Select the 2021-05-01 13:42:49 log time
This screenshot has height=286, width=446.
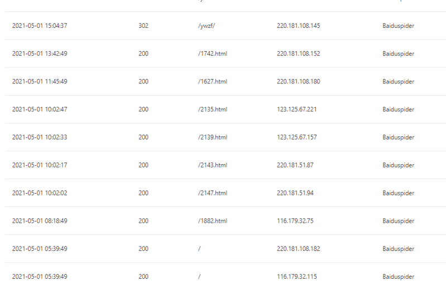pyautogui.click(x=40, y=54)
